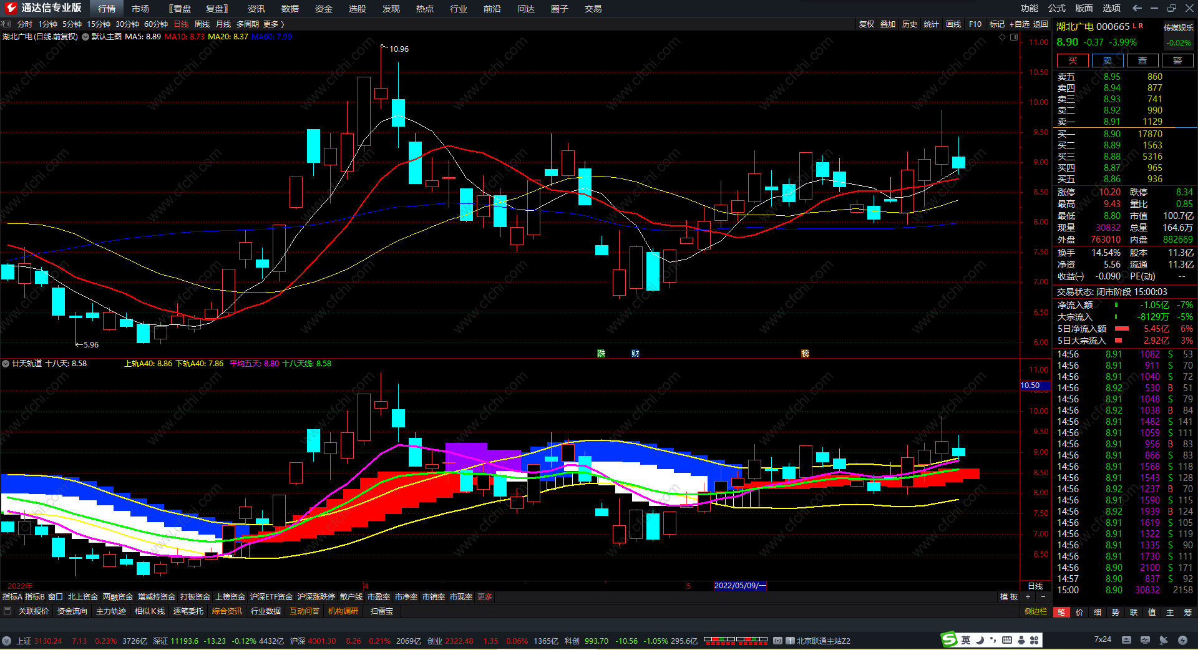Click the 榜 marker on chart bottom
The width and height of the screenshot is (1198, 650).
(x=805, y=354)
